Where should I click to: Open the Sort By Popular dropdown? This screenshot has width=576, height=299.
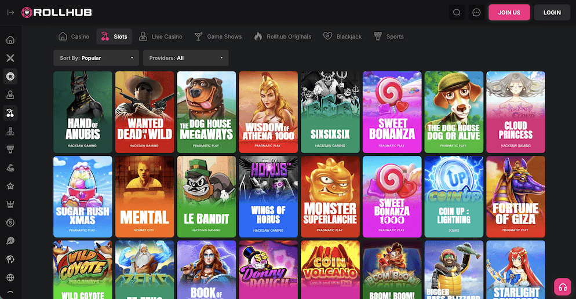(x=96, y=58)
